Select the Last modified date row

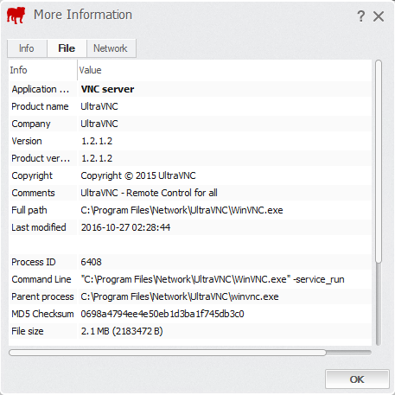click(x=190, y=227)
